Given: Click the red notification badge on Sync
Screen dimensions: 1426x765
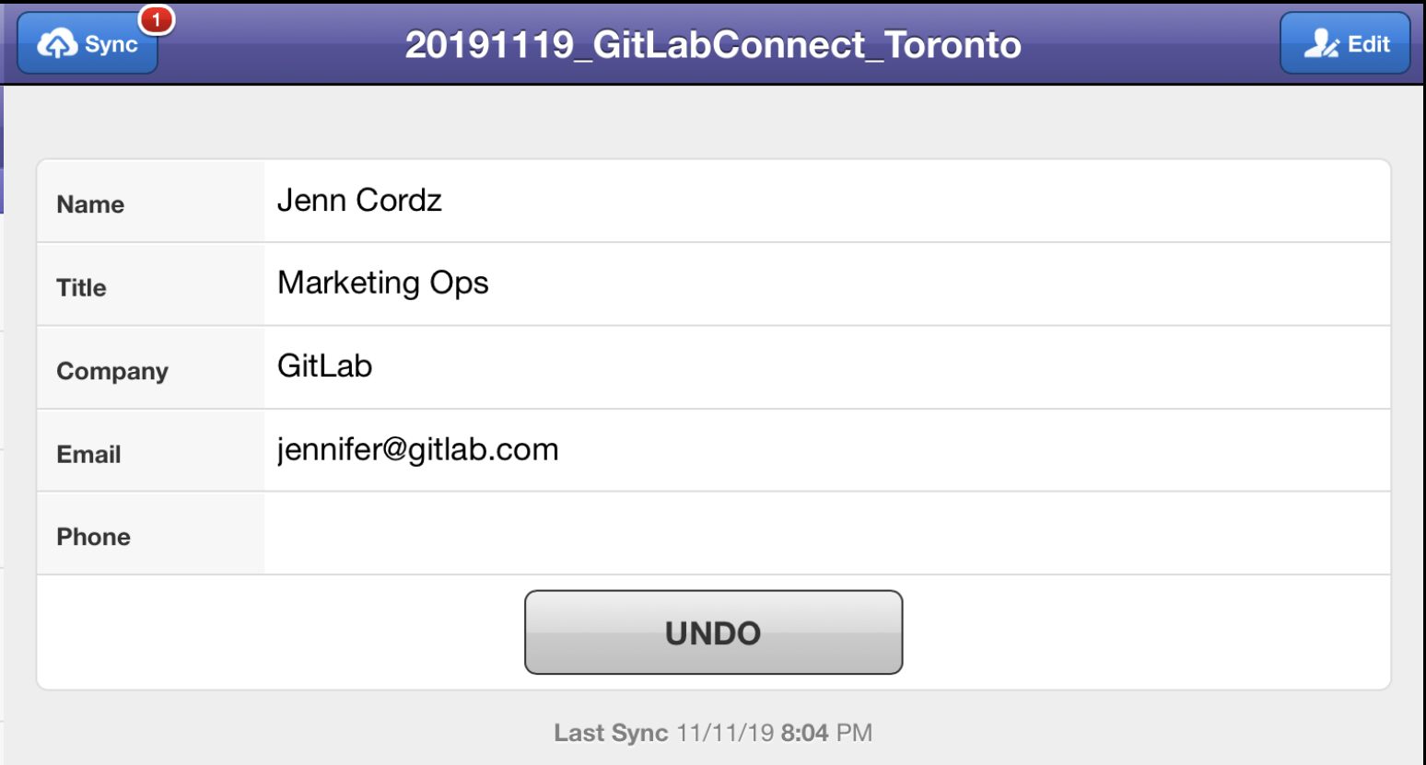Looking at the screenshot, I should (x=156, y=19).
